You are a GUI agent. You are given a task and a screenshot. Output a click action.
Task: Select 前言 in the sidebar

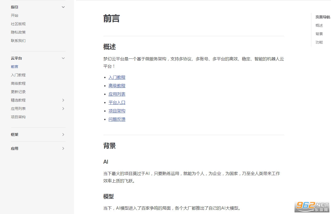coord(15,67)
